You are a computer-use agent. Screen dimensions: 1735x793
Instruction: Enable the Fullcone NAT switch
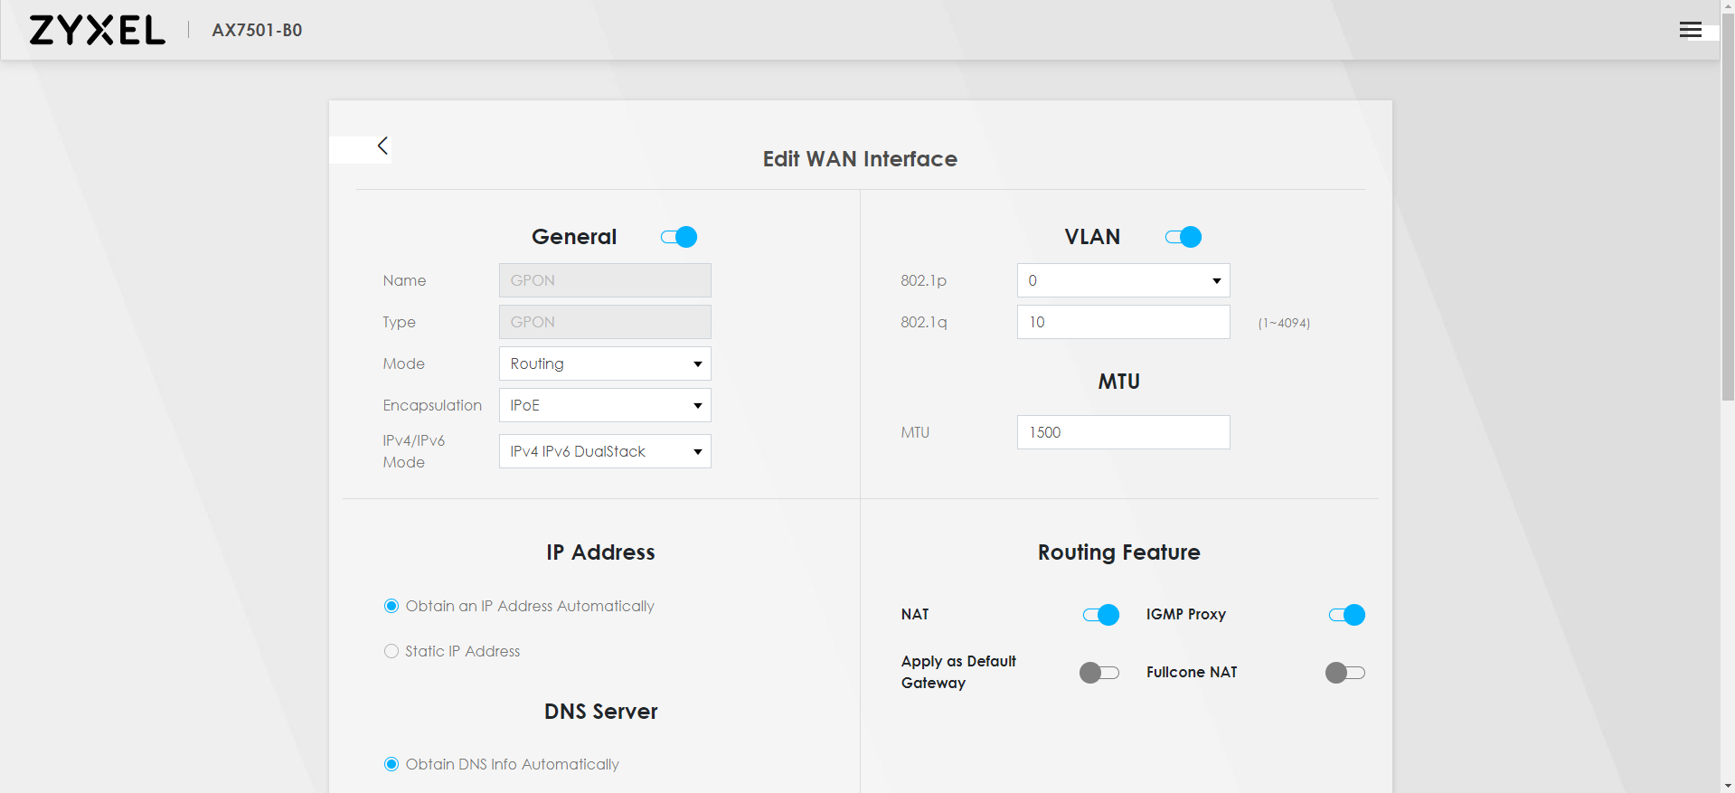pyautogui.click(x=1344, y=673)
